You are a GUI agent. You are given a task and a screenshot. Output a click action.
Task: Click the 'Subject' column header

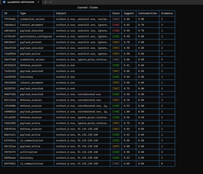point(61,13)
